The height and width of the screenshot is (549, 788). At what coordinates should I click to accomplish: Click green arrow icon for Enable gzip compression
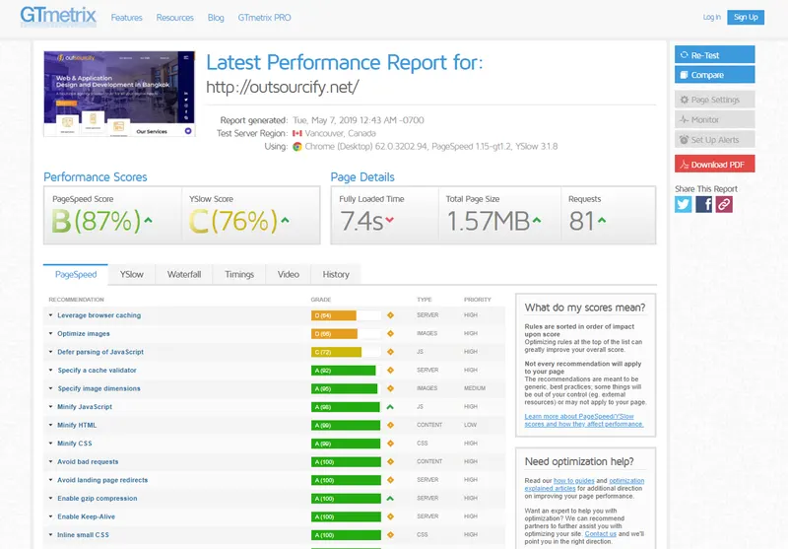(x=390, y=498)
